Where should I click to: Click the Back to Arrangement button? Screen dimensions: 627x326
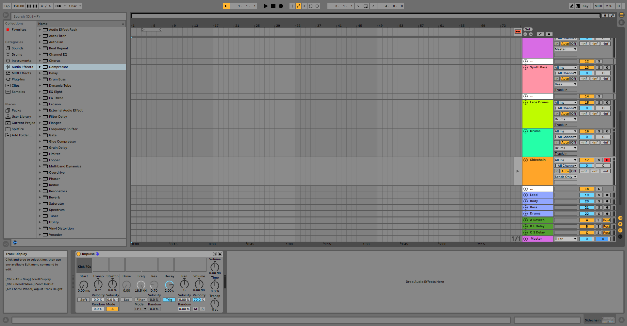tap(518, 31)
